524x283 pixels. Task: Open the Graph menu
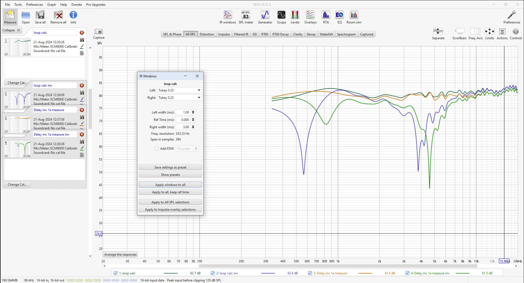(x=51, y=4)
